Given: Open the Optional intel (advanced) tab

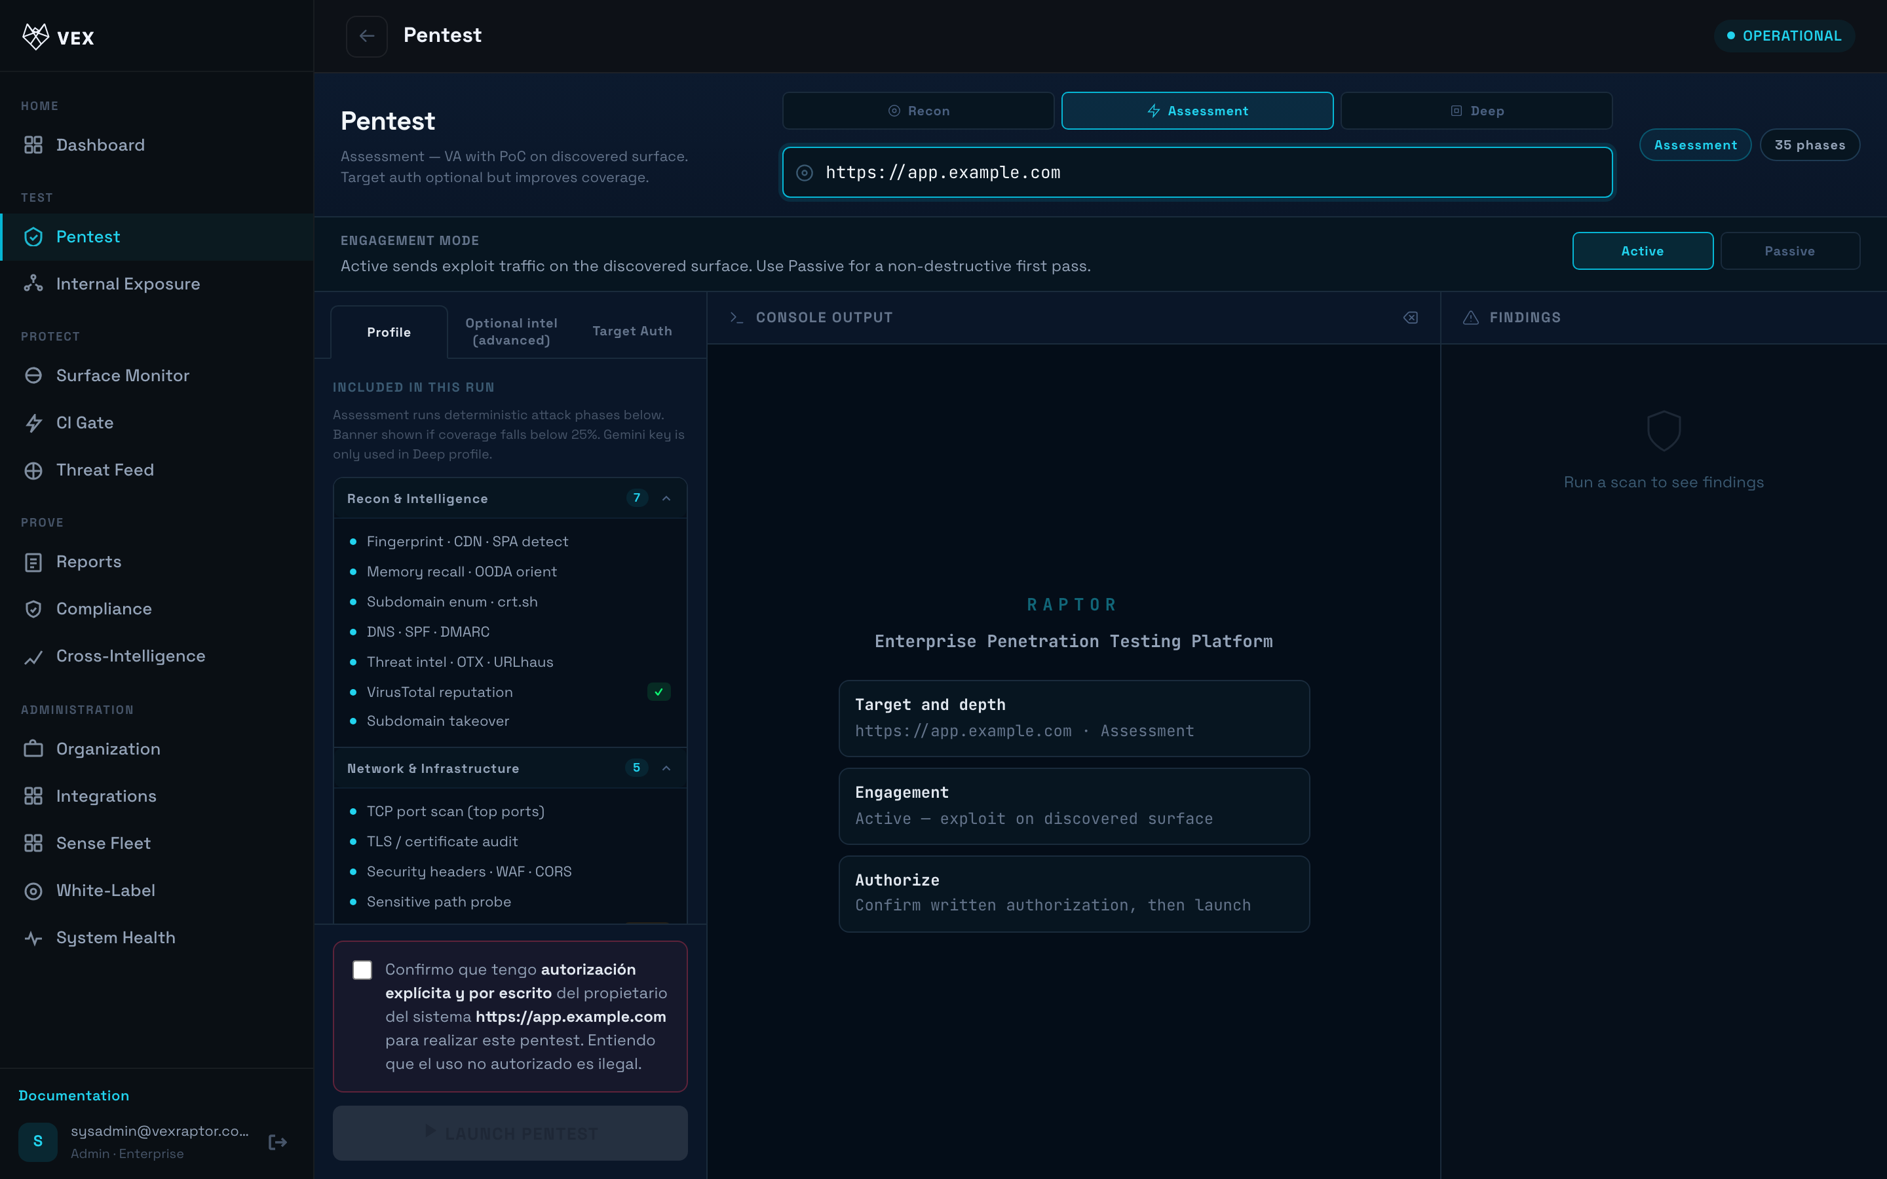Looking at the screenshot, I should pos(512,331).
